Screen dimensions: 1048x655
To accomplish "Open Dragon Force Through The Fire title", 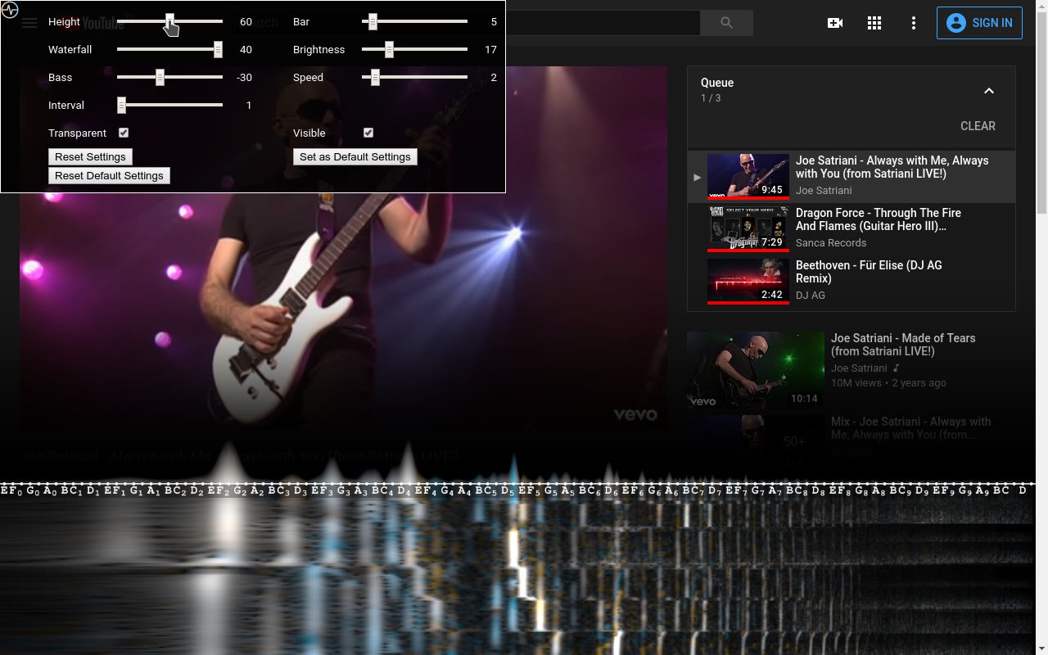I will tap(879, 219).
